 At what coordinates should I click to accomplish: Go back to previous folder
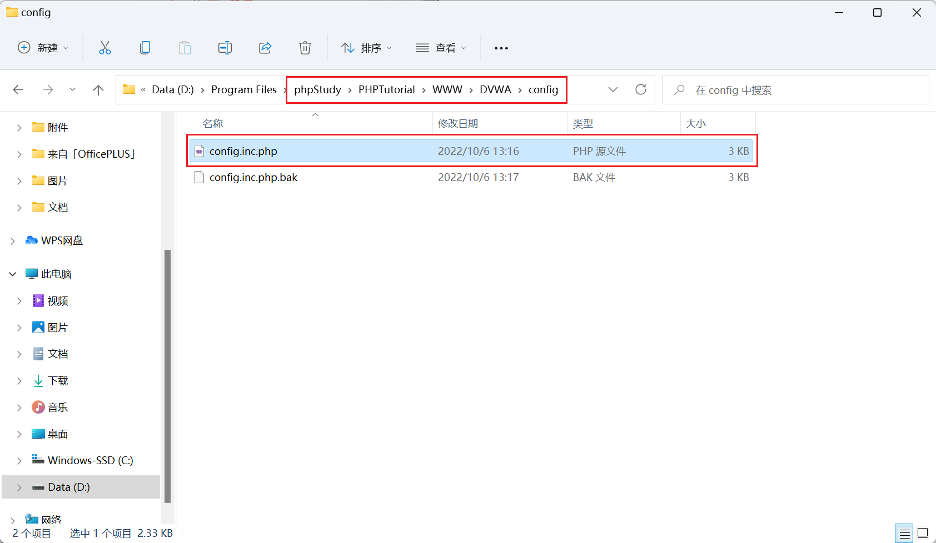[18, 90]
